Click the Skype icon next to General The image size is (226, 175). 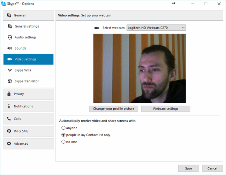click(9, 15)
